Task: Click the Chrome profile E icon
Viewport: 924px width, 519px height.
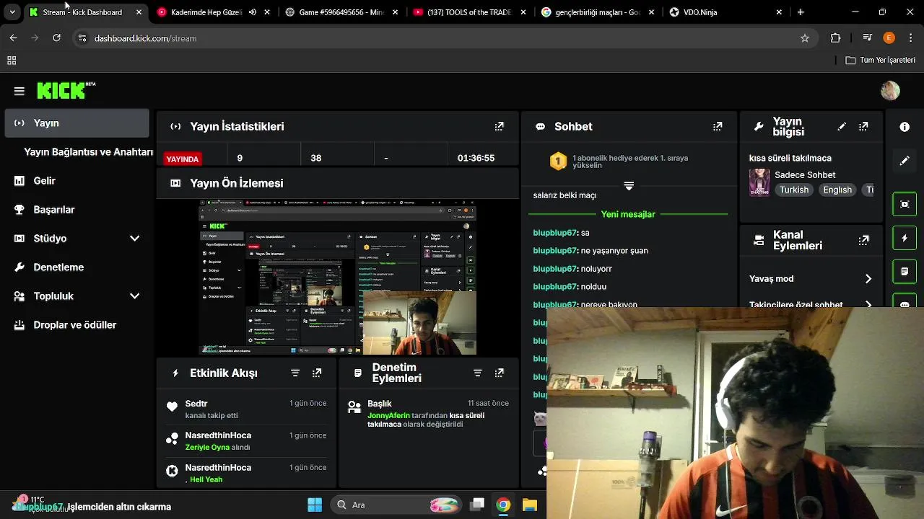Action: coord(889,38)
